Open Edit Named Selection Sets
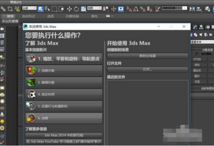 (158, 9)
